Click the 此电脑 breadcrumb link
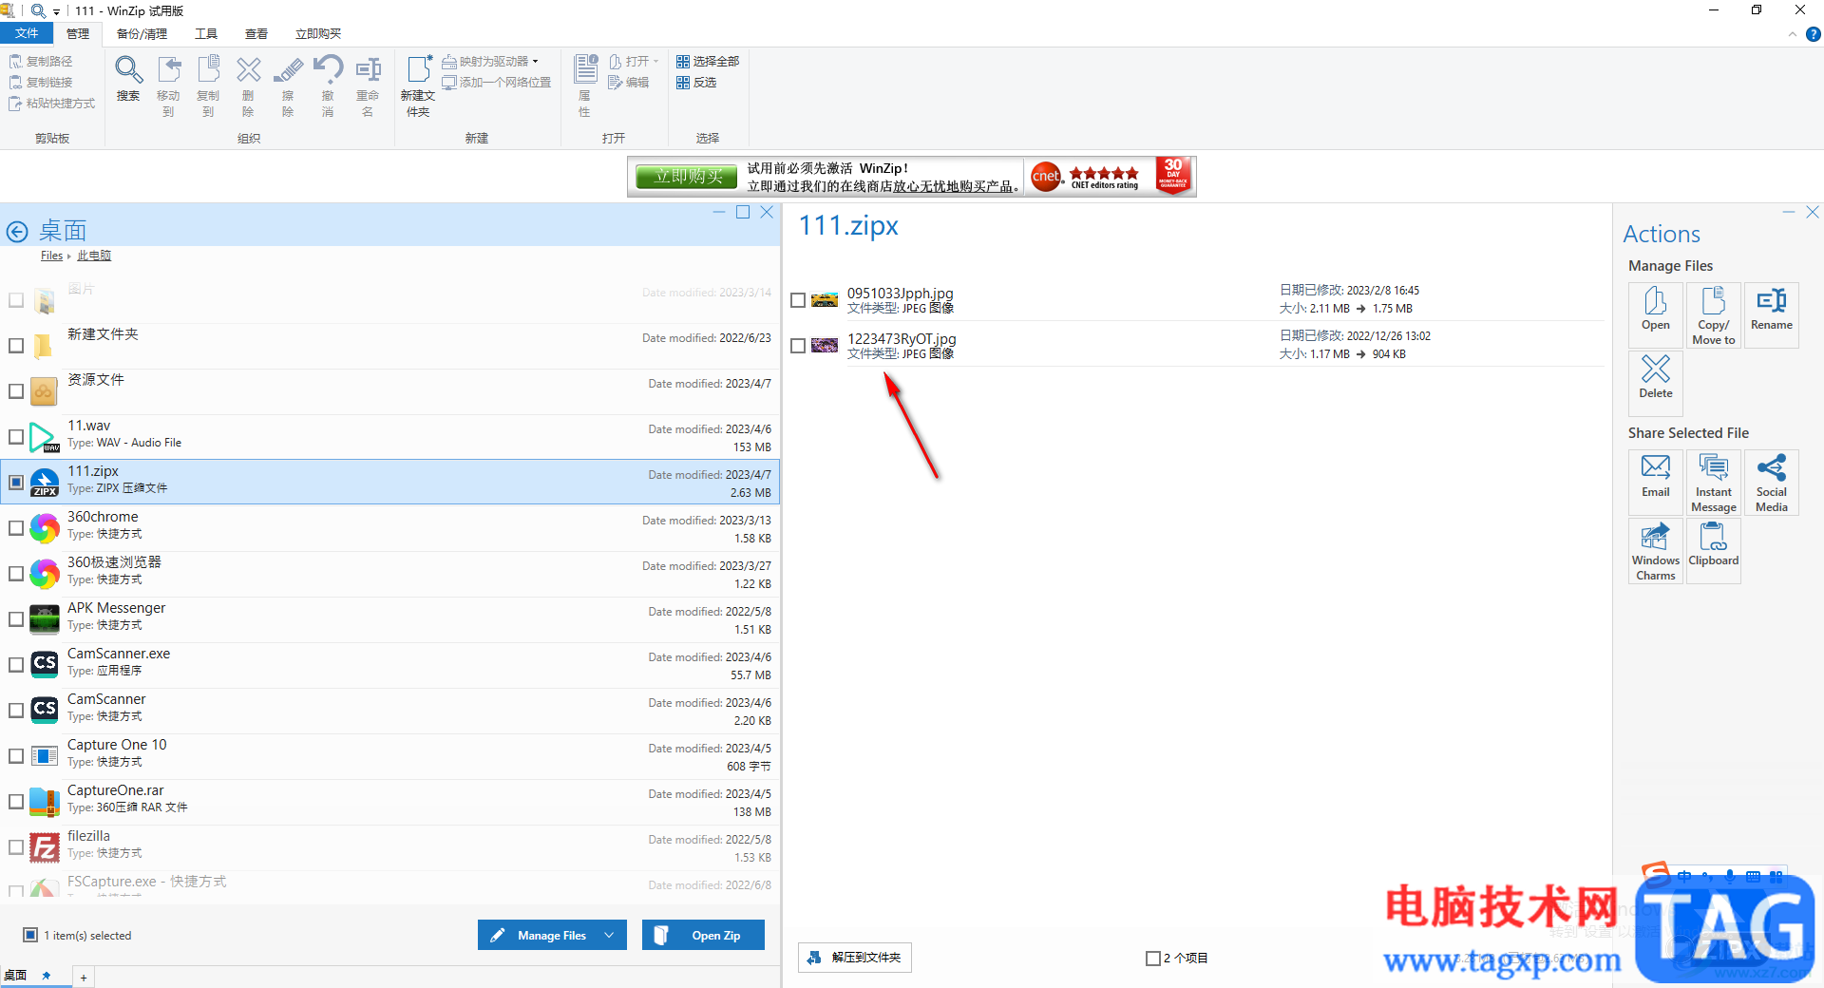This screenshot has width=1824, height=988. (94, 256)
